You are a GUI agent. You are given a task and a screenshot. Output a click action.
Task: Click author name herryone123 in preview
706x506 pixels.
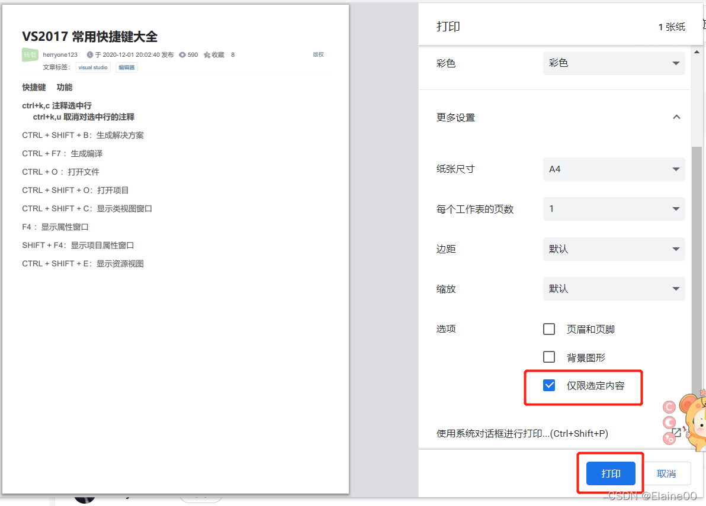click(60, 55)
